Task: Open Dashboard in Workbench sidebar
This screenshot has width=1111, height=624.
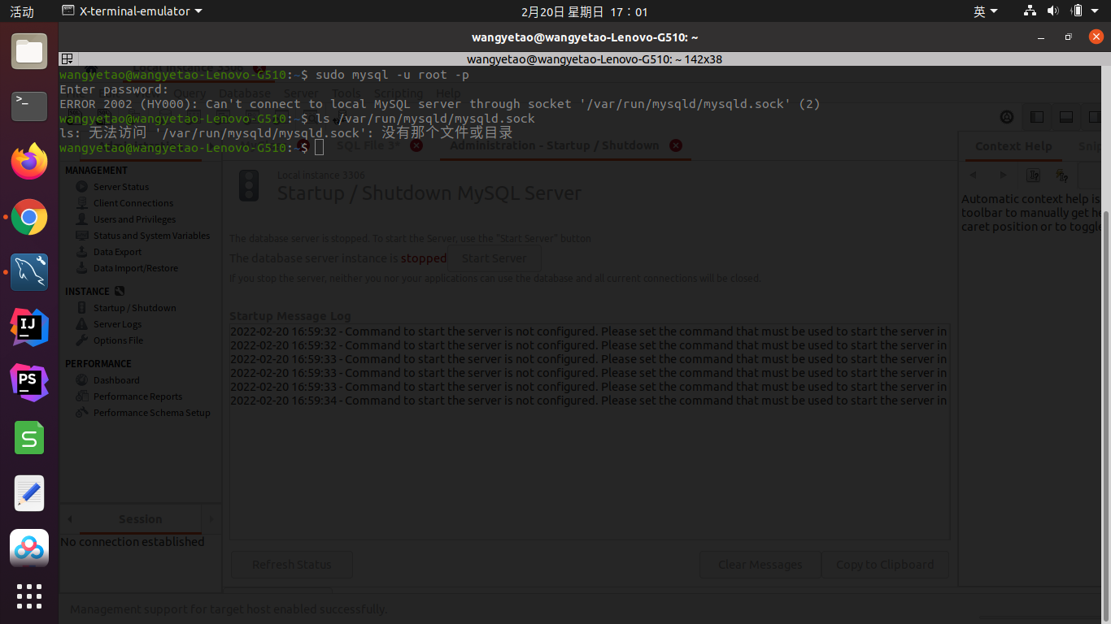Action: click(x=116, y=380)
